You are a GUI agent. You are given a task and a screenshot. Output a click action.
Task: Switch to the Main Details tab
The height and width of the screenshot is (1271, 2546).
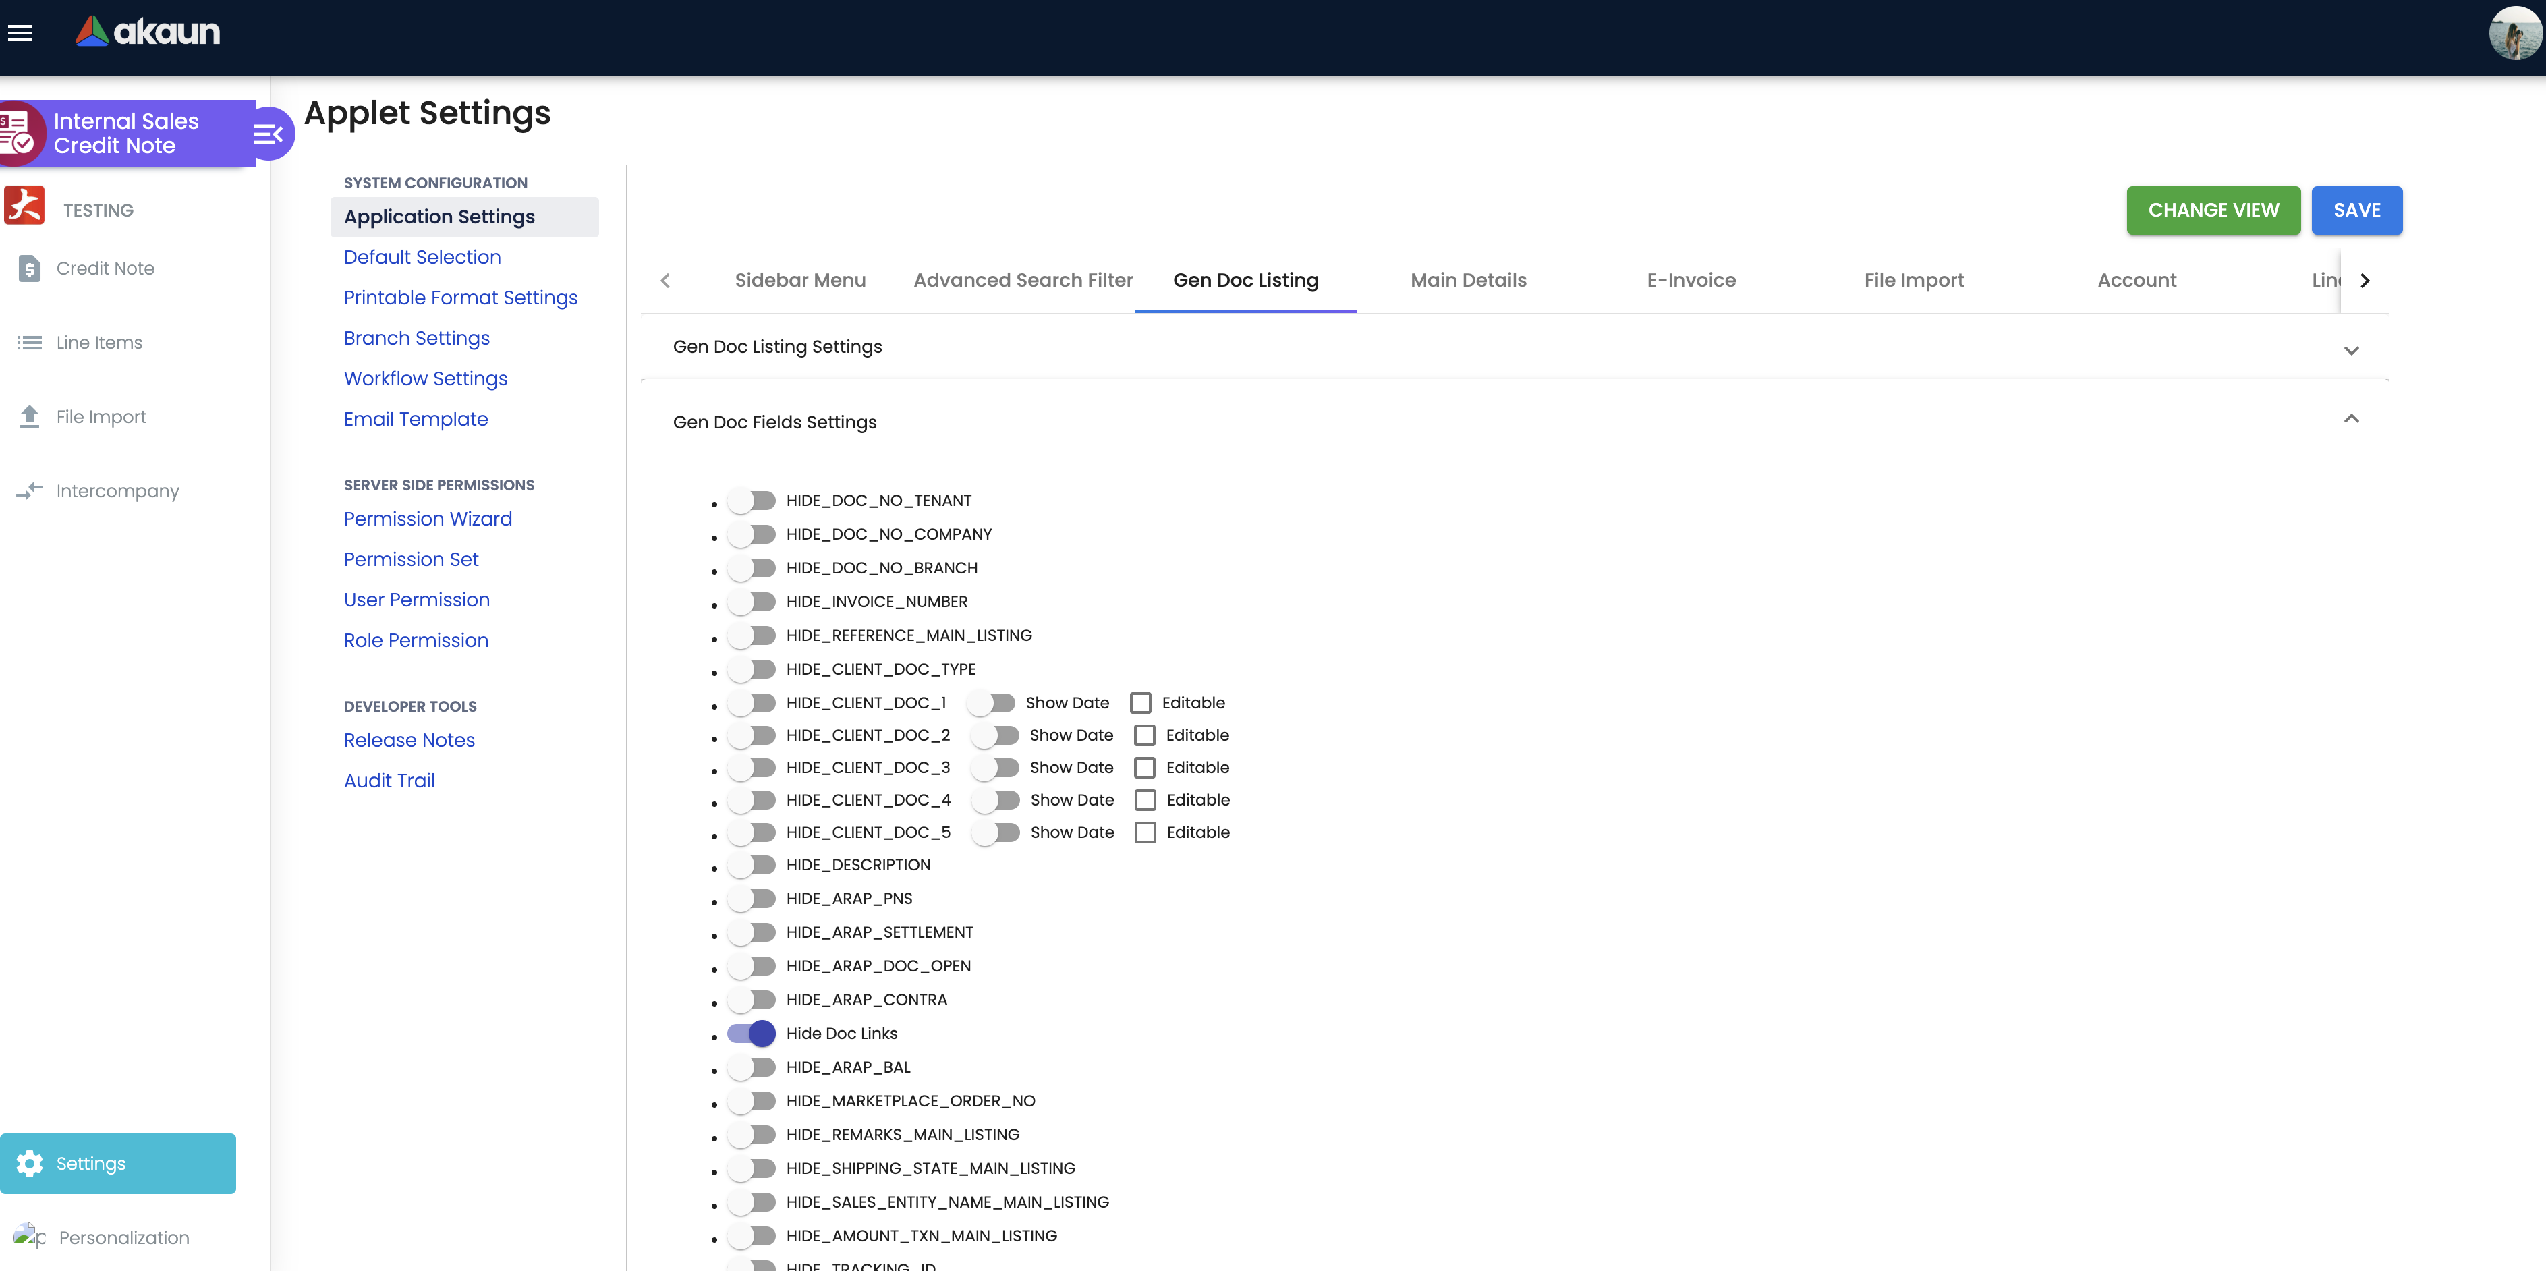[x=1468, y=280]
